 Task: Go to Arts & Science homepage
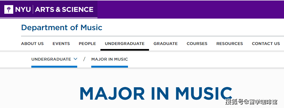click(64, 9)
